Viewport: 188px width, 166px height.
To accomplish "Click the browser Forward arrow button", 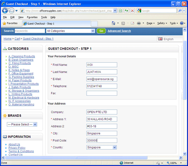I will [x=11, y=11].
